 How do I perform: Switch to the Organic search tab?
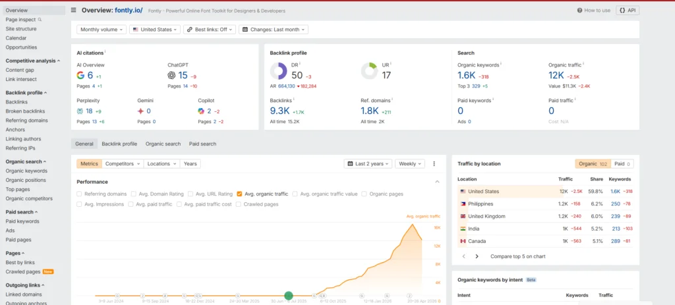tap(163, 144)
